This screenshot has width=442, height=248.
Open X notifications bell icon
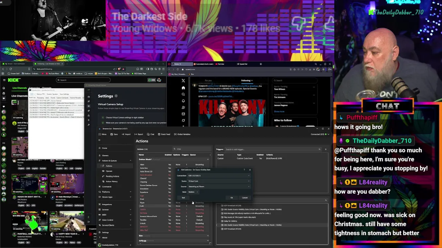point(183,101)
